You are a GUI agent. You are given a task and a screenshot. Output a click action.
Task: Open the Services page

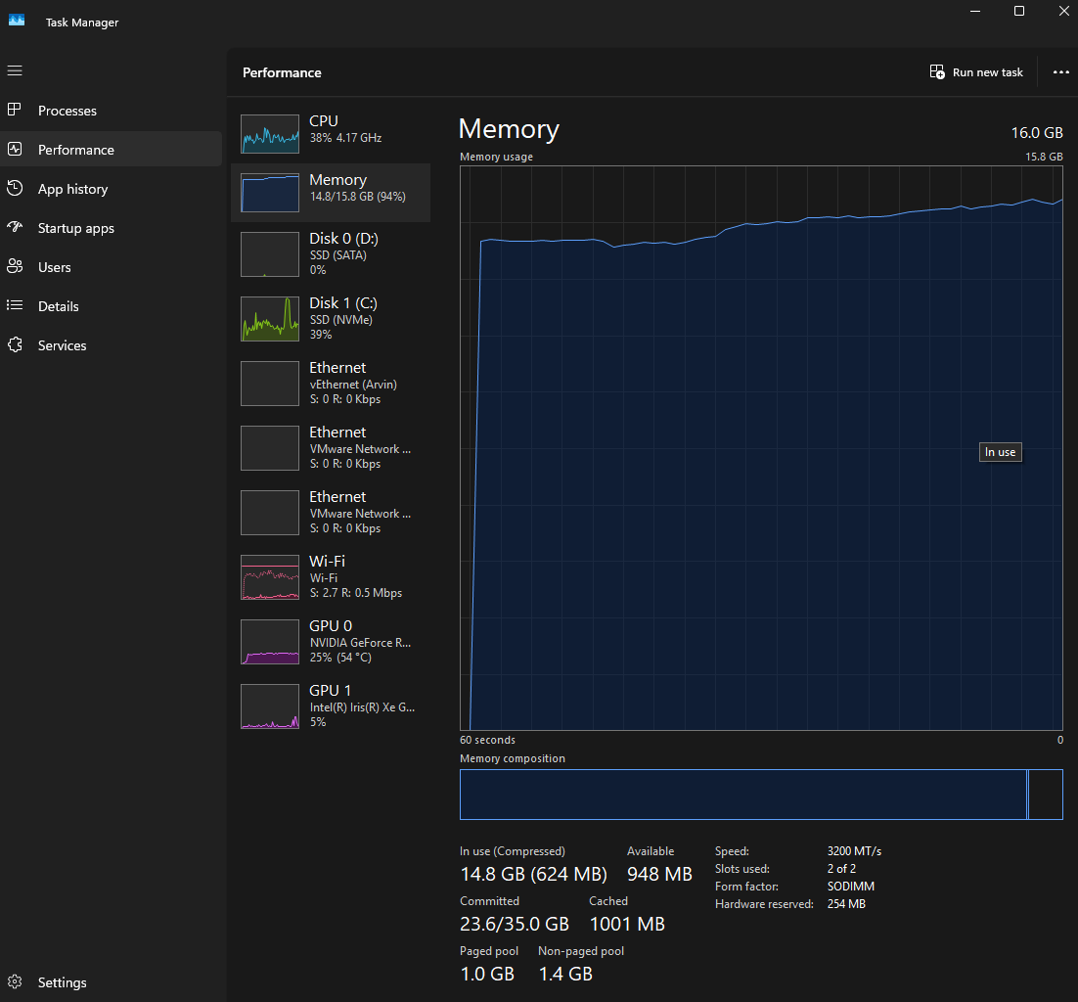[x=112, y=345]
